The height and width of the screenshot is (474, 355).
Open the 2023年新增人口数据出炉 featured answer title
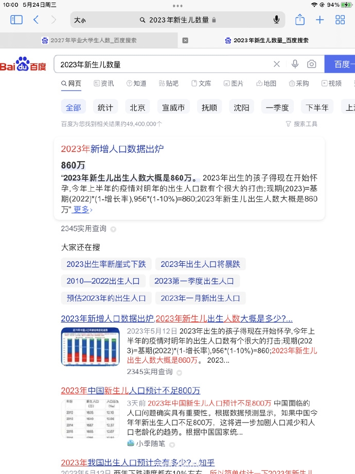(x=112, y=149)
